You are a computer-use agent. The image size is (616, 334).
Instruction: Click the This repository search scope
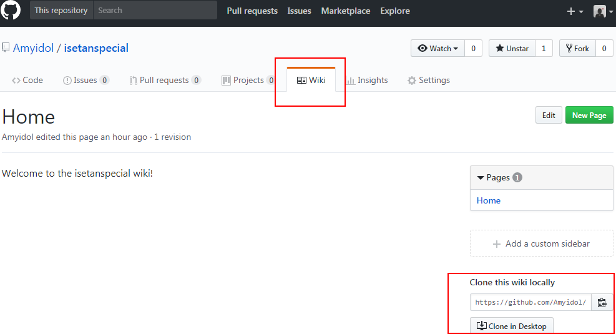[x=61, y=10]
